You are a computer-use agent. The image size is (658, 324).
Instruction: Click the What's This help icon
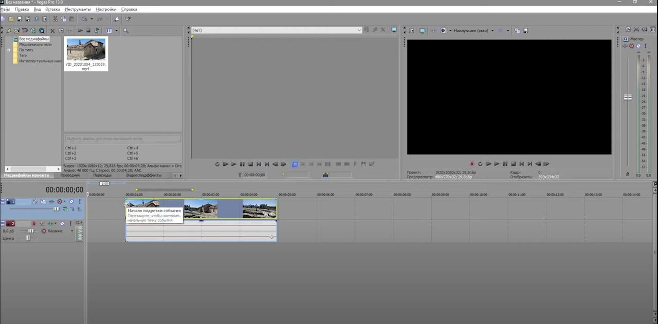[128, 19]
